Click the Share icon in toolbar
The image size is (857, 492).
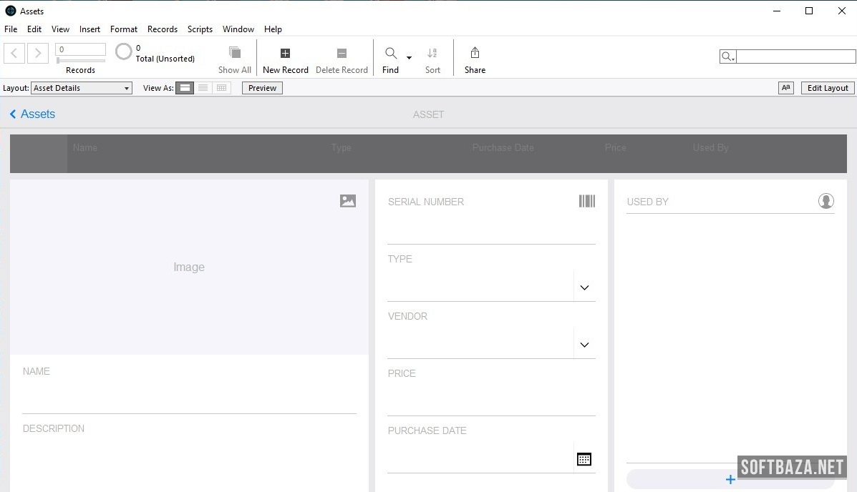[x=475, y=53]
